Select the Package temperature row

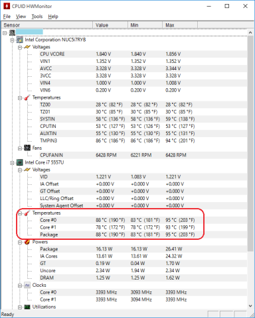pyautogui.click(x=143, y=235)
